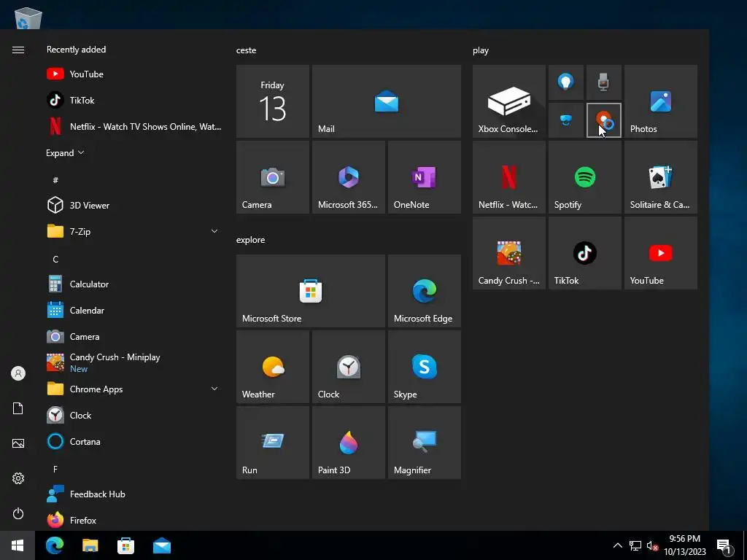The height and width of the screenshot is (560, 747).
Task: Open File Explorer from the taskbar
Action: click(x=90, y=545)
